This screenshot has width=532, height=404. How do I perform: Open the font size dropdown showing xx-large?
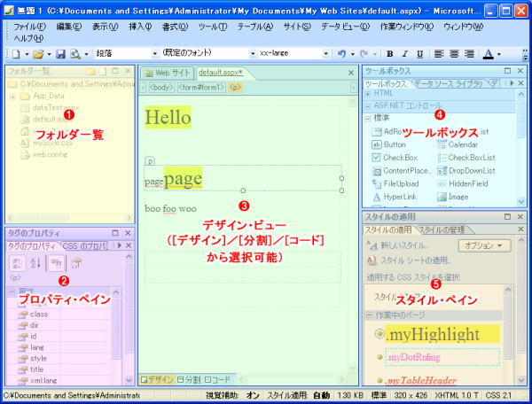[326, 54]
